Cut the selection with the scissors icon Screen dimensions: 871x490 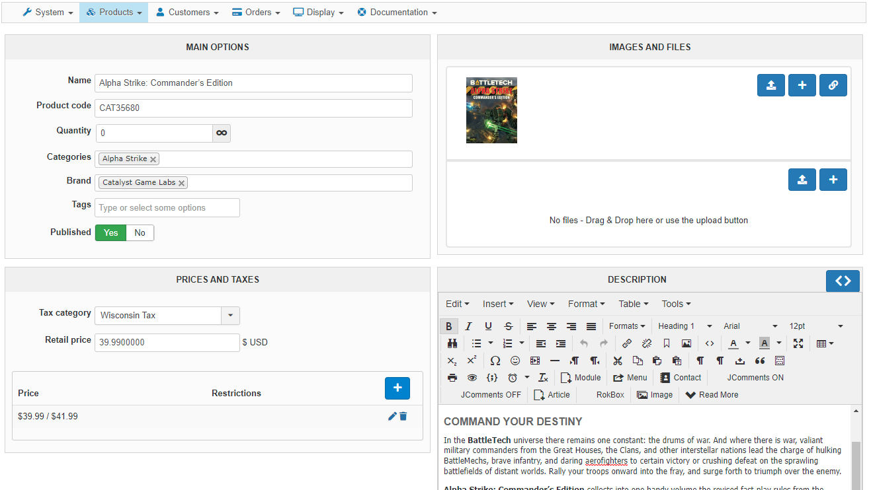[x=618, y=361]
